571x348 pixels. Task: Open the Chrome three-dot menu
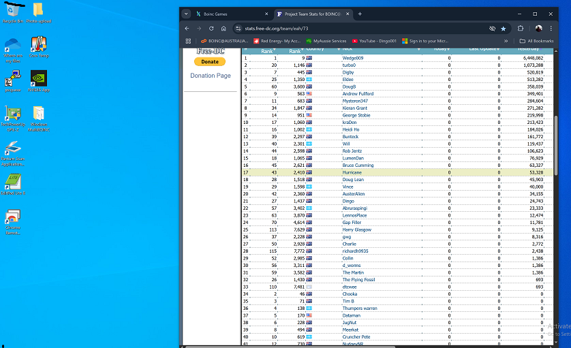(x=551, y=29)
